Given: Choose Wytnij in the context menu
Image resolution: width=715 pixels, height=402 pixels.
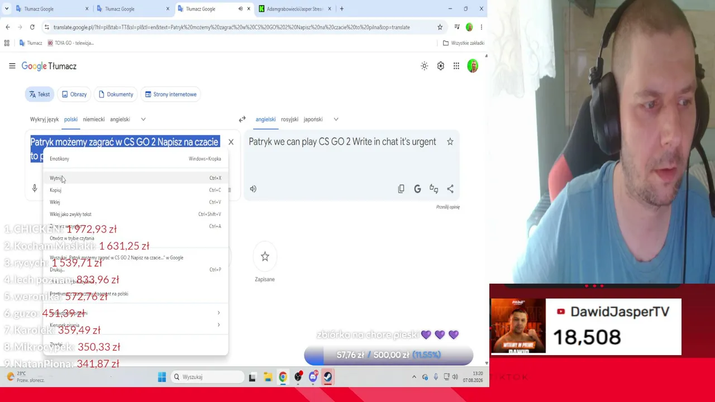Looking at the screenshot, I should tap(136, 178).
